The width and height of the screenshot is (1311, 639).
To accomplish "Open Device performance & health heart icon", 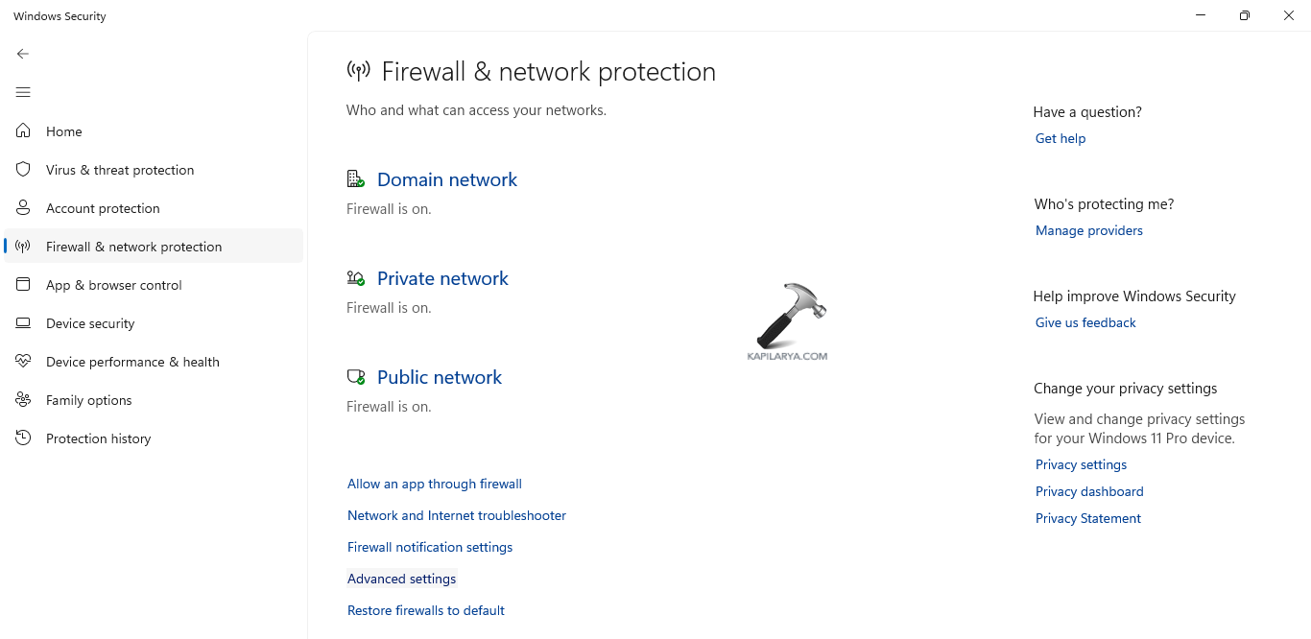I will click(24, 362).
